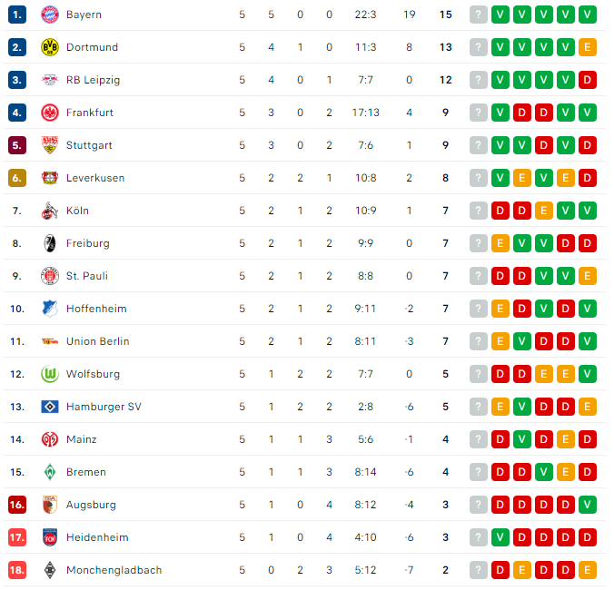Open the Hoffenheim team name link
614x590 pixels.
(x=96, y=309)
